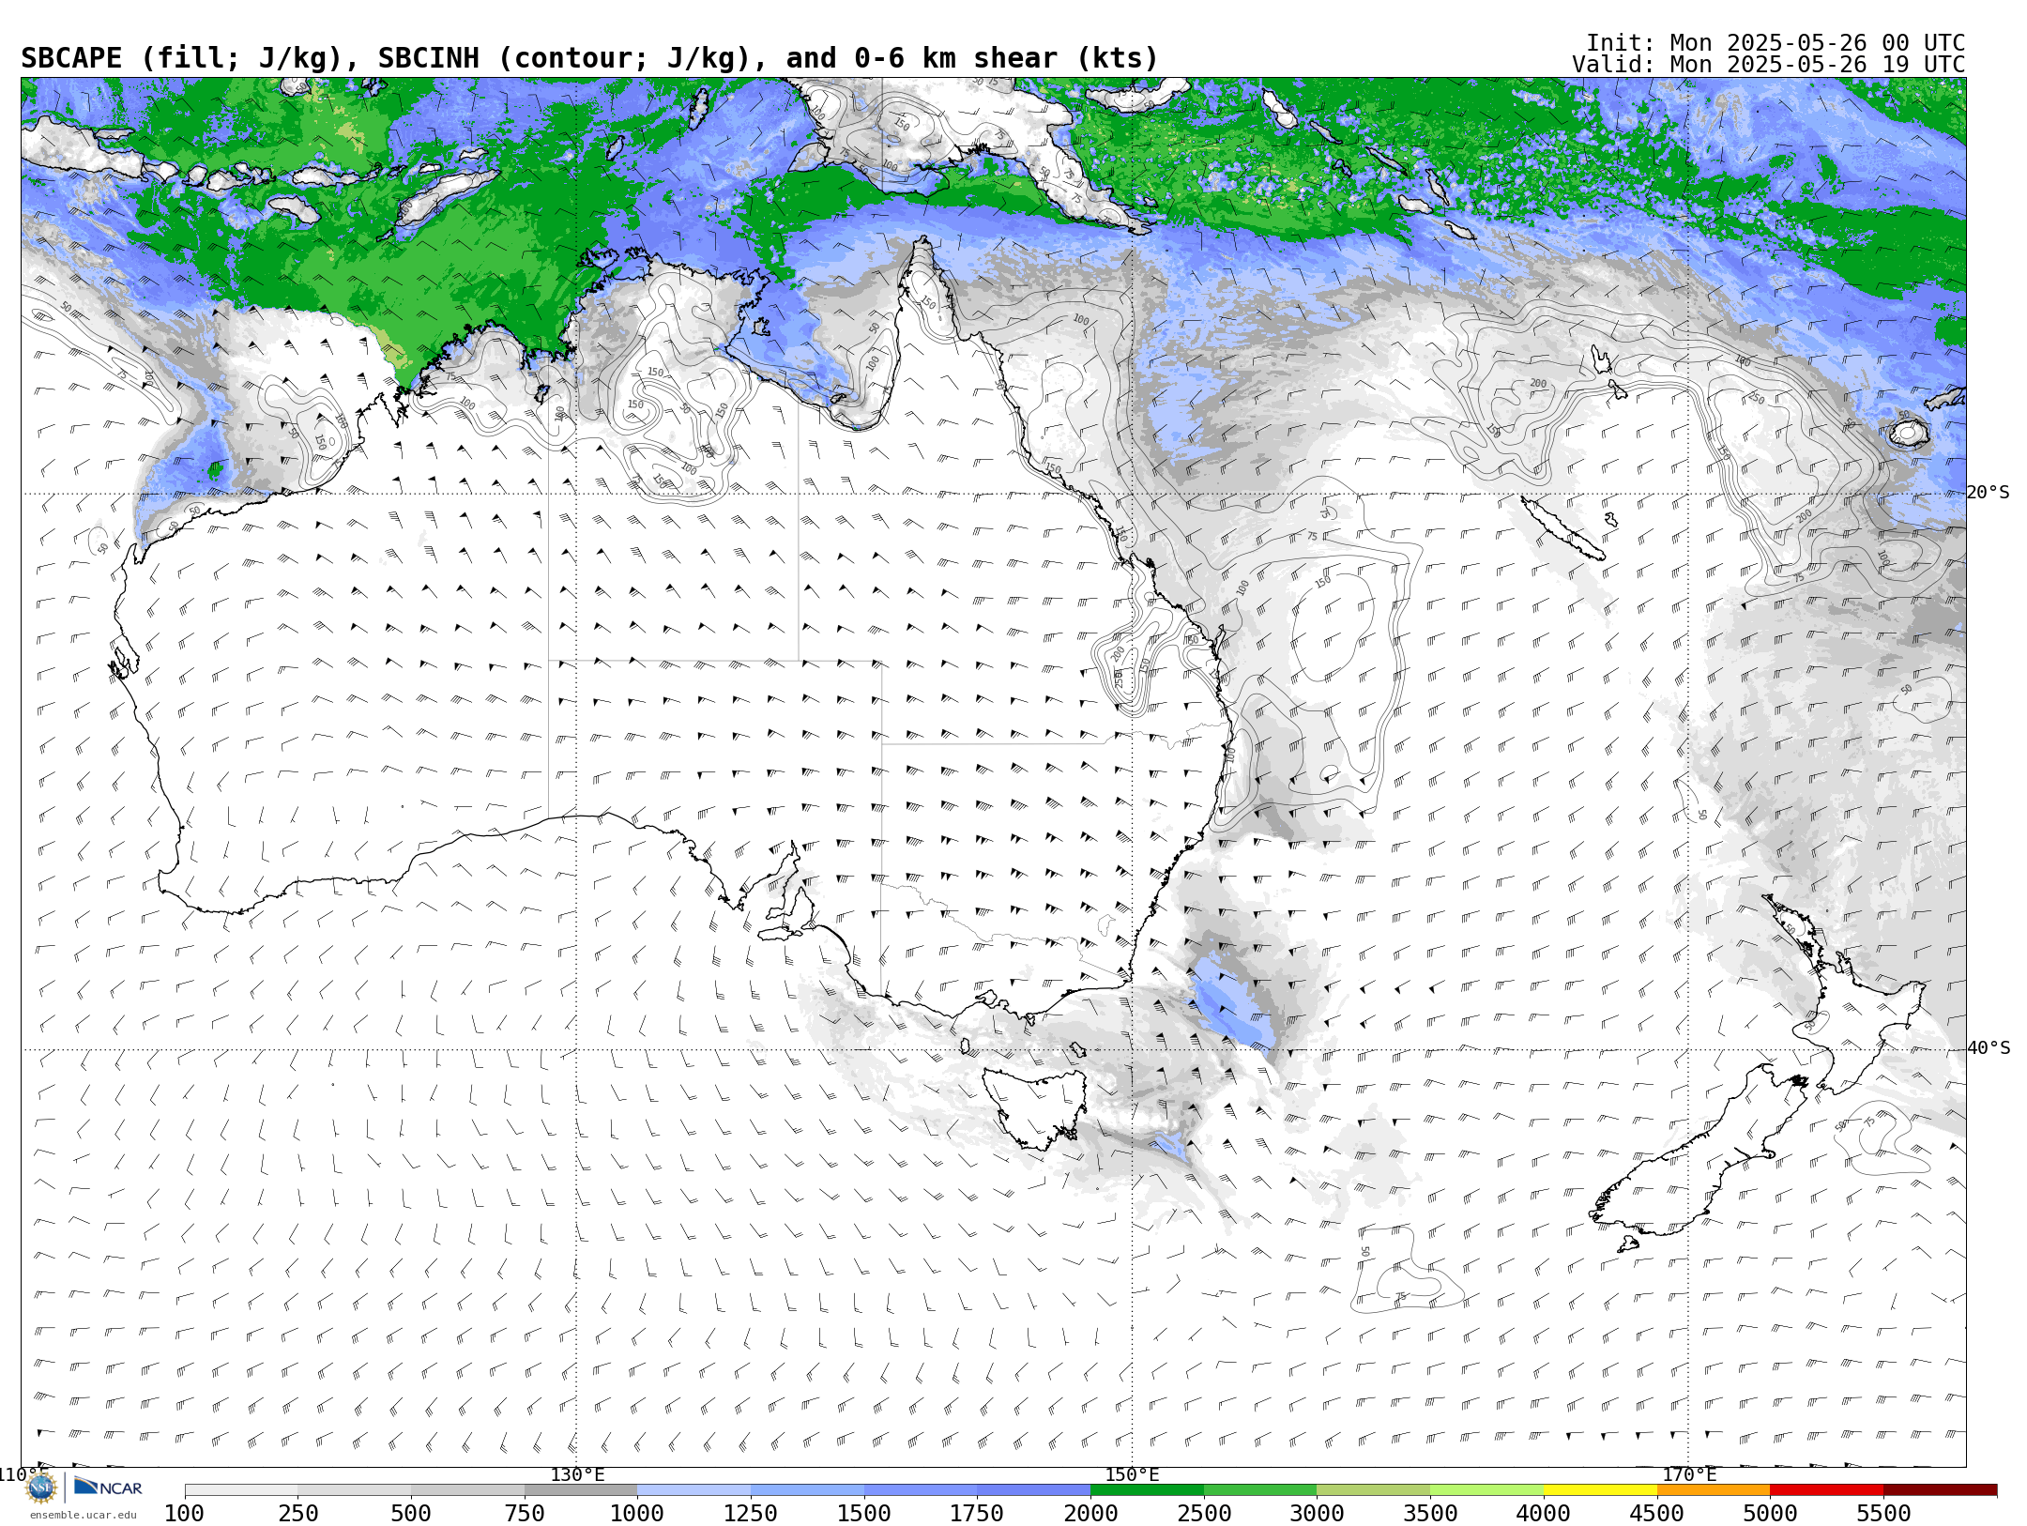Screen dimensions: 2027x1526
Task: Click the colorbar label 4500
Action: (x=1657, y=1514)
